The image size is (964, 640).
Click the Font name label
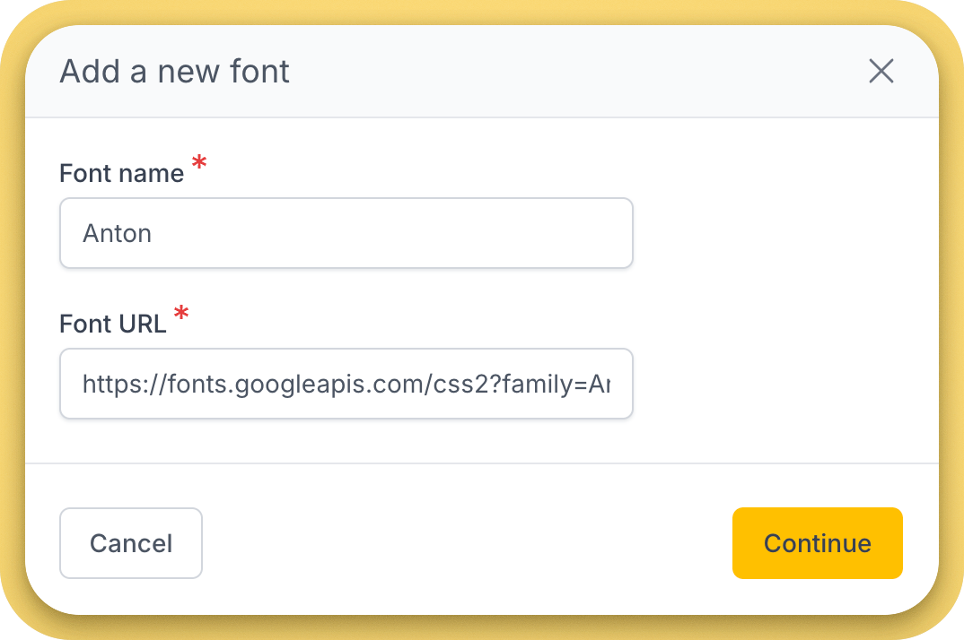(121, 173)
